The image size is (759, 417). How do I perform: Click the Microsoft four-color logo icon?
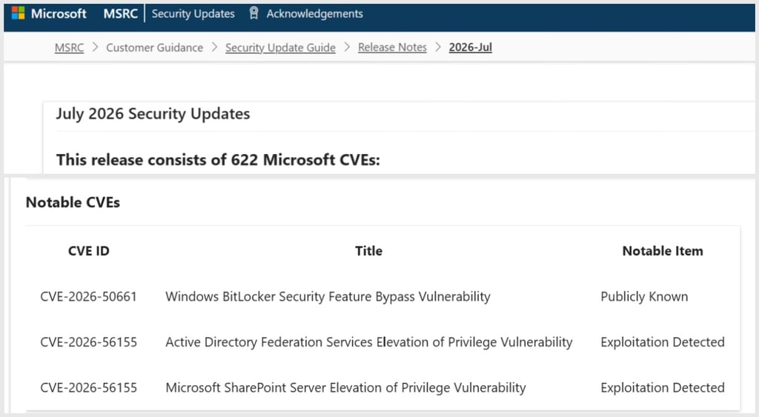tap(18, 13)
